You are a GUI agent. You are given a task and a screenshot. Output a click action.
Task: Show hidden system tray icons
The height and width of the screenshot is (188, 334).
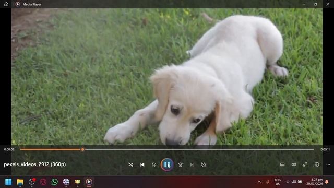tap(259, 182)
